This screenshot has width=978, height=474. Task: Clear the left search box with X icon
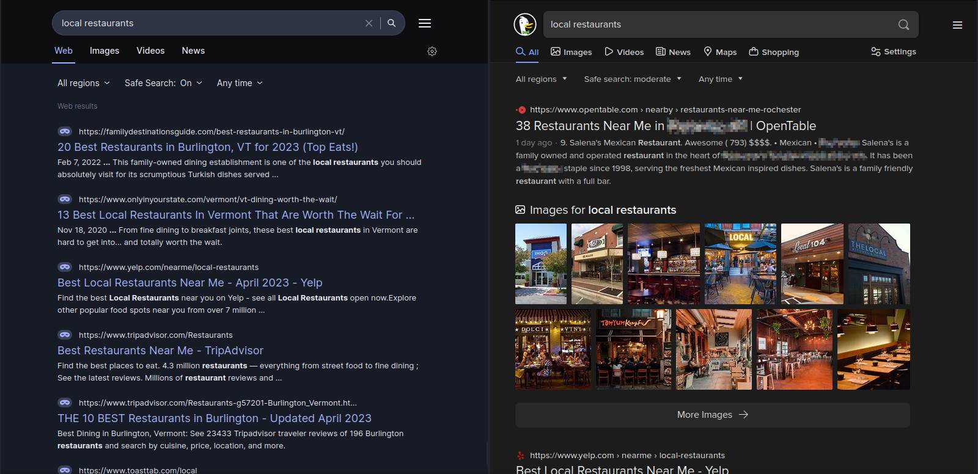[x=369, y=23]
